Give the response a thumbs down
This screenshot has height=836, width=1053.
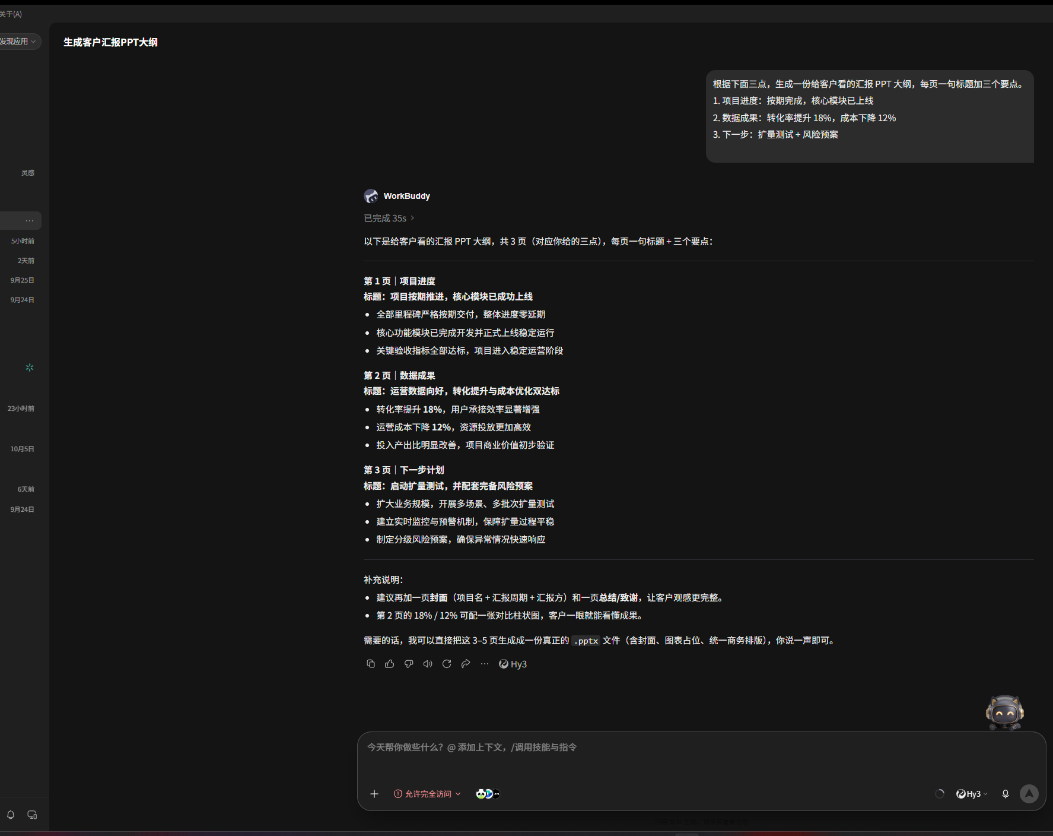point(409,664)
